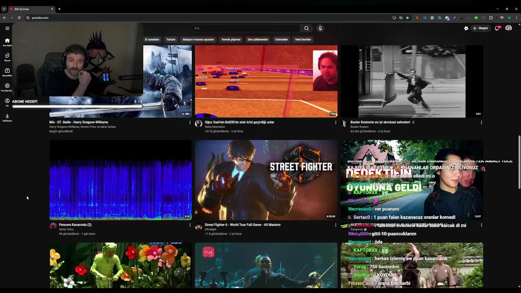Open title Street Fighter 6 - World Tour
The image size is (521, 293).
(x=243, y=225)
